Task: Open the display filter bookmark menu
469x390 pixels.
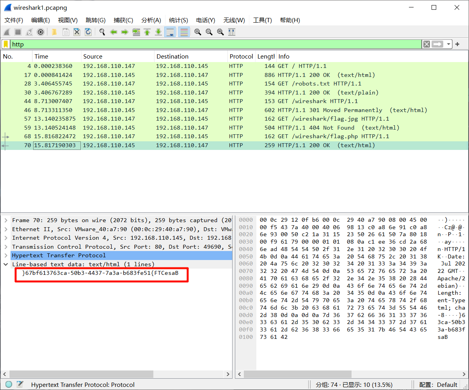Action: pyautogui.click(x=6, y=44)
